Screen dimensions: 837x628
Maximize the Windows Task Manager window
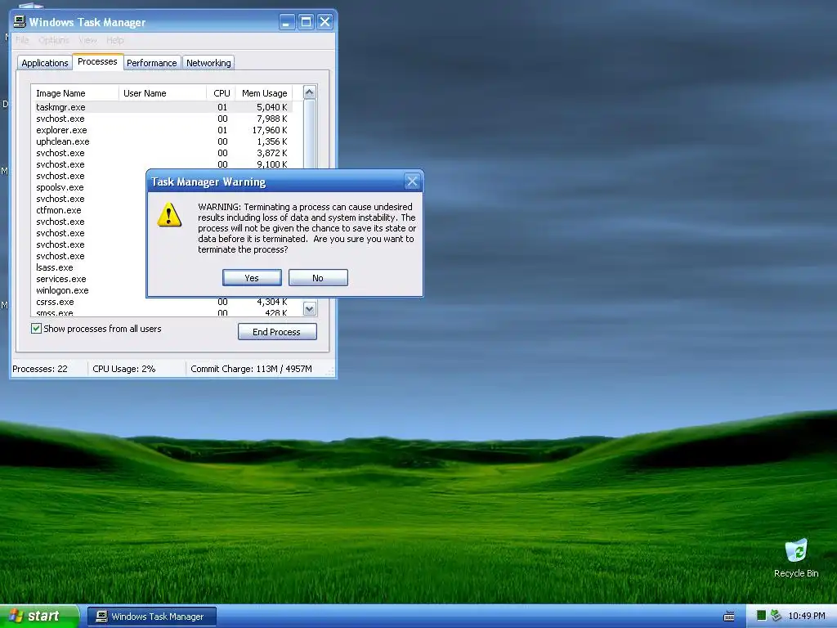(306, 22)
